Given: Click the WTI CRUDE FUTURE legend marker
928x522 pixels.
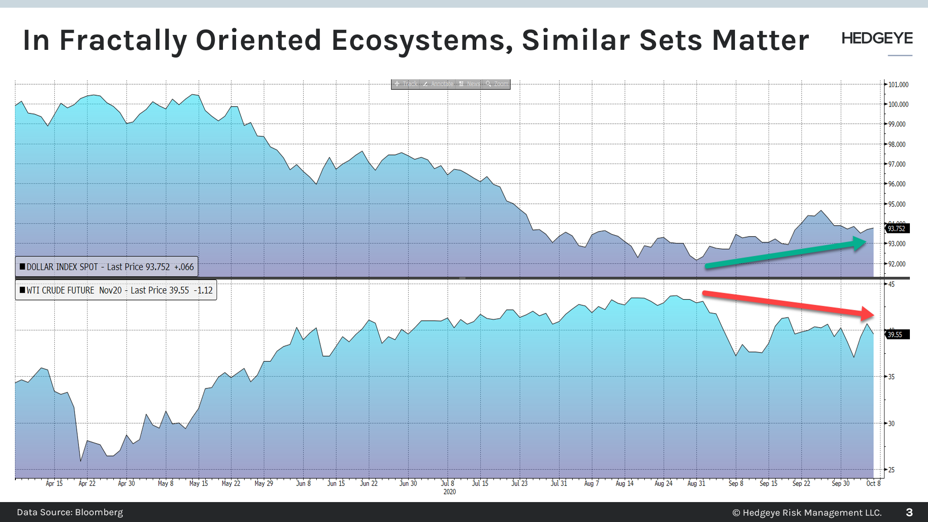Looking at the screenshot, I should [x=22, y=290].
